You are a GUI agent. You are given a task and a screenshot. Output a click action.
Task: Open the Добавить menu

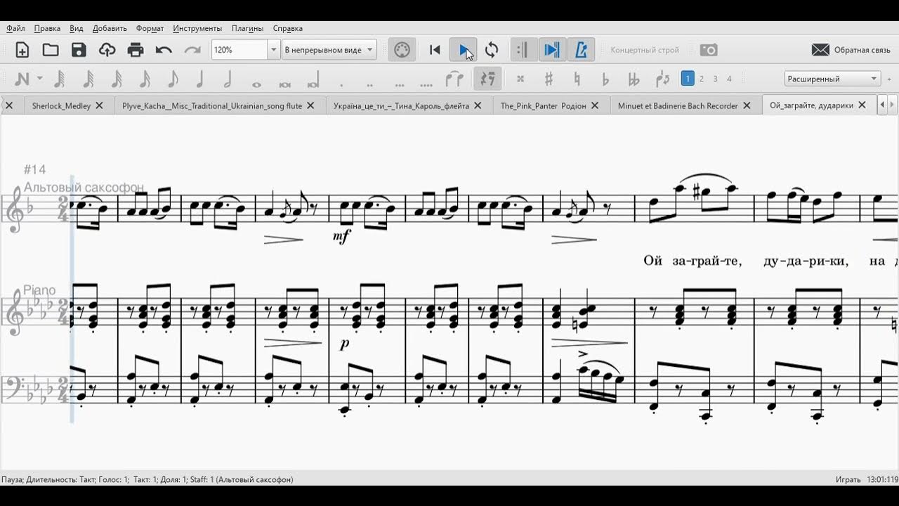tap(110, 28)
